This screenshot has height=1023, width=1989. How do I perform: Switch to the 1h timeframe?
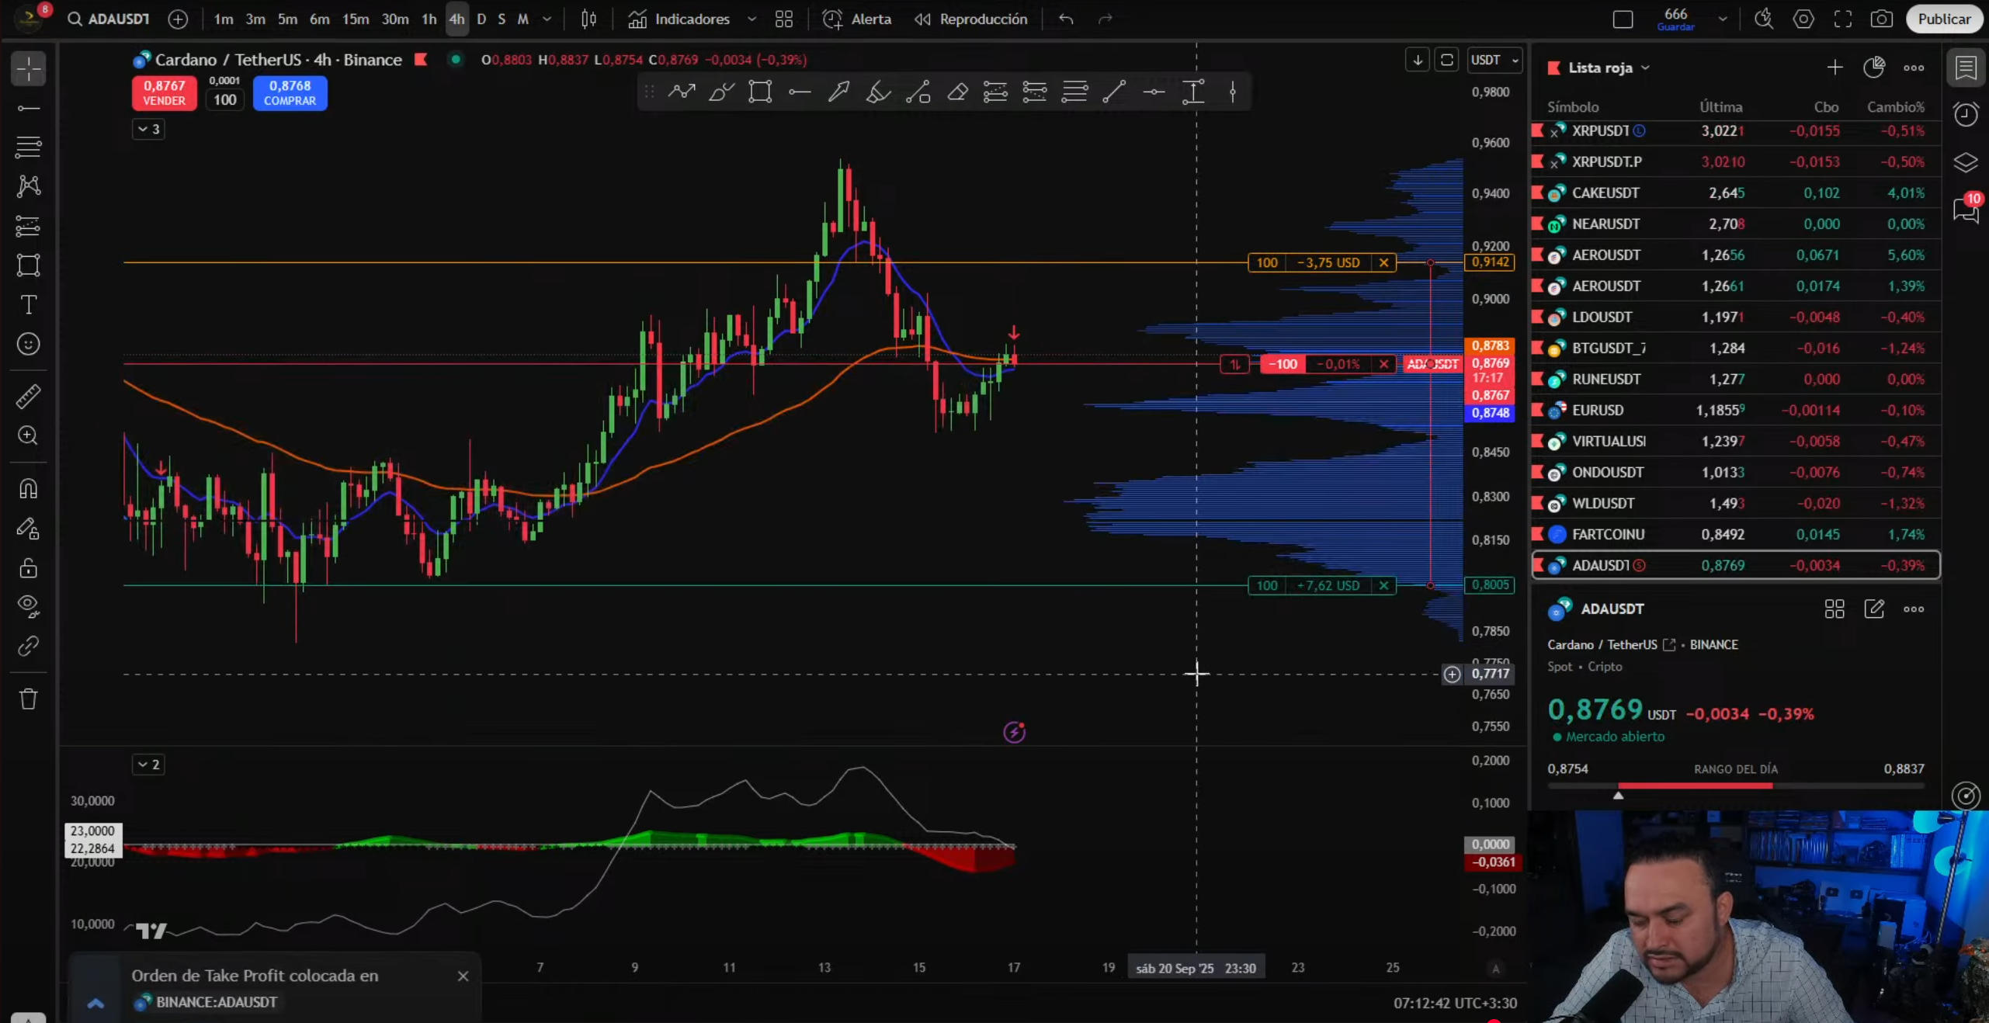click(x=429, y=19)
